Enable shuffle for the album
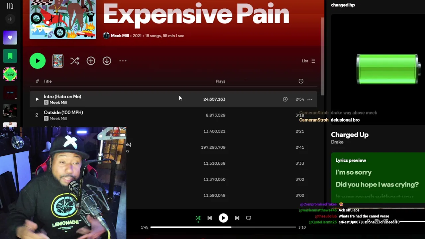425x239 pixels. [75, 61]
